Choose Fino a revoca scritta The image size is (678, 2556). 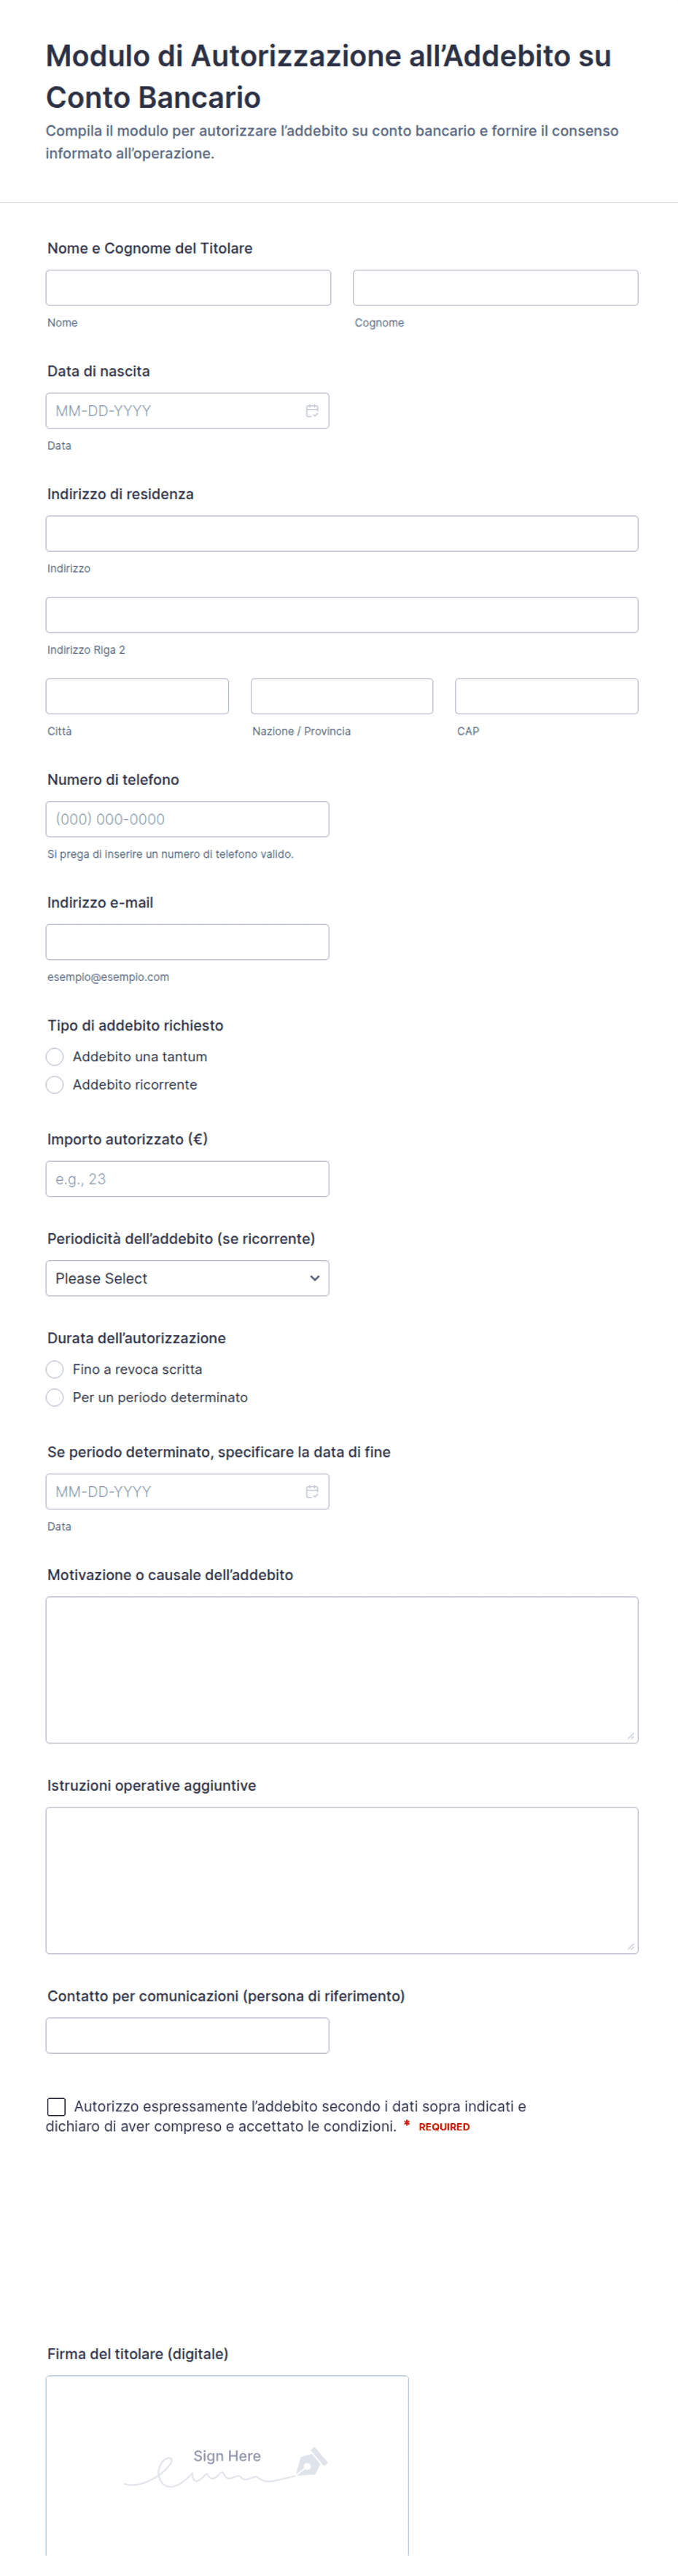[55, 1369]
